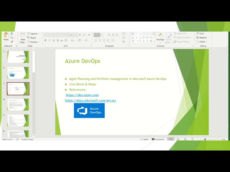230x172 pixels.
Task: Reset the slide using Reset button
Action: [x=32, y=38]
